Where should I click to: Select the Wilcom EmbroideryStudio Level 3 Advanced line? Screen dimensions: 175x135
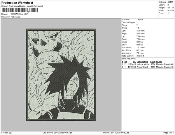(x=22, y=6)
